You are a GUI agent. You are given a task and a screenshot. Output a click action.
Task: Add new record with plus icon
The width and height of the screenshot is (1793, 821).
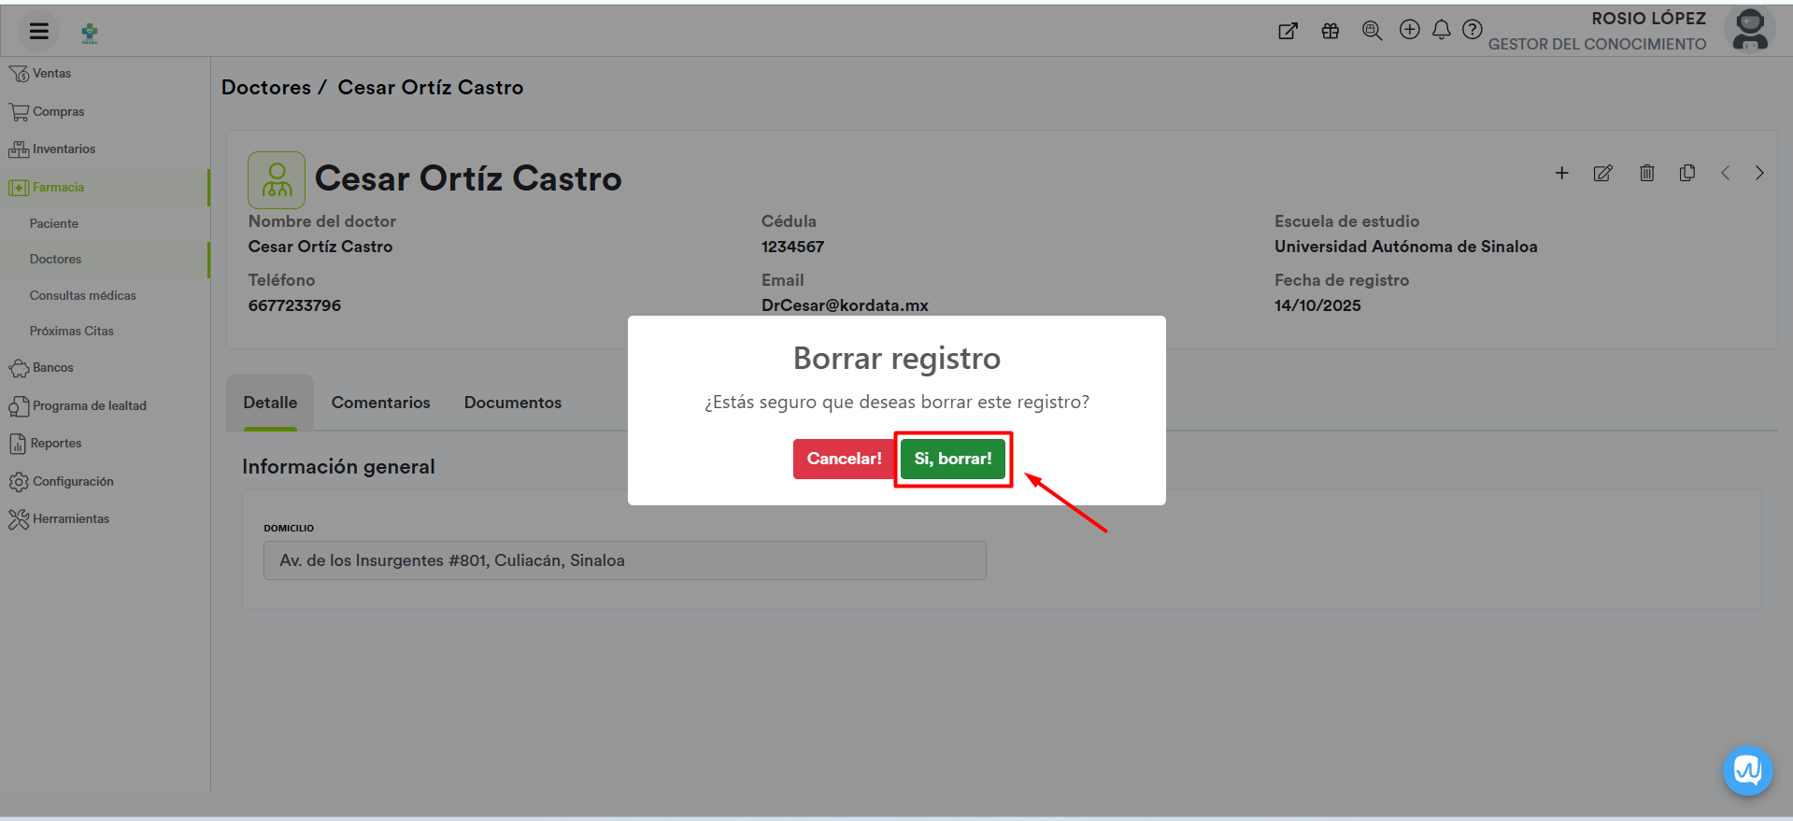click(x=1561, y=173)
